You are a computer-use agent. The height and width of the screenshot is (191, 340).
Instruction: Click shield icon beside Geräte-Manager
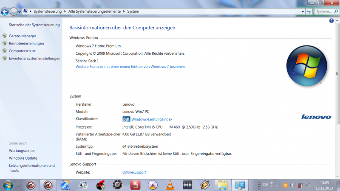[4, 36]
